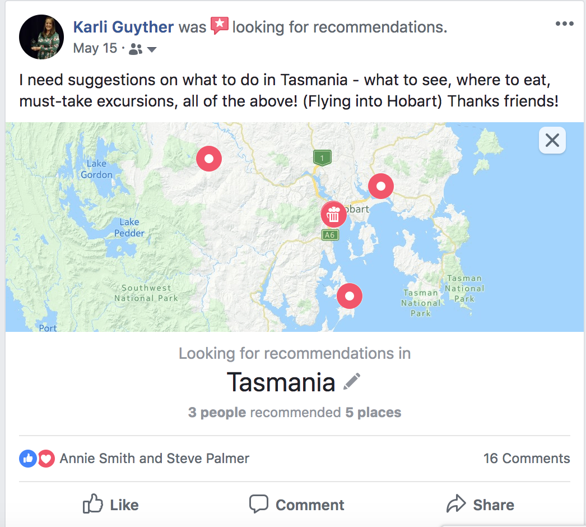The height and width of the screenshot is (527, 586).
Task: View the 16 Comments
Action: [x=527, y=458]
